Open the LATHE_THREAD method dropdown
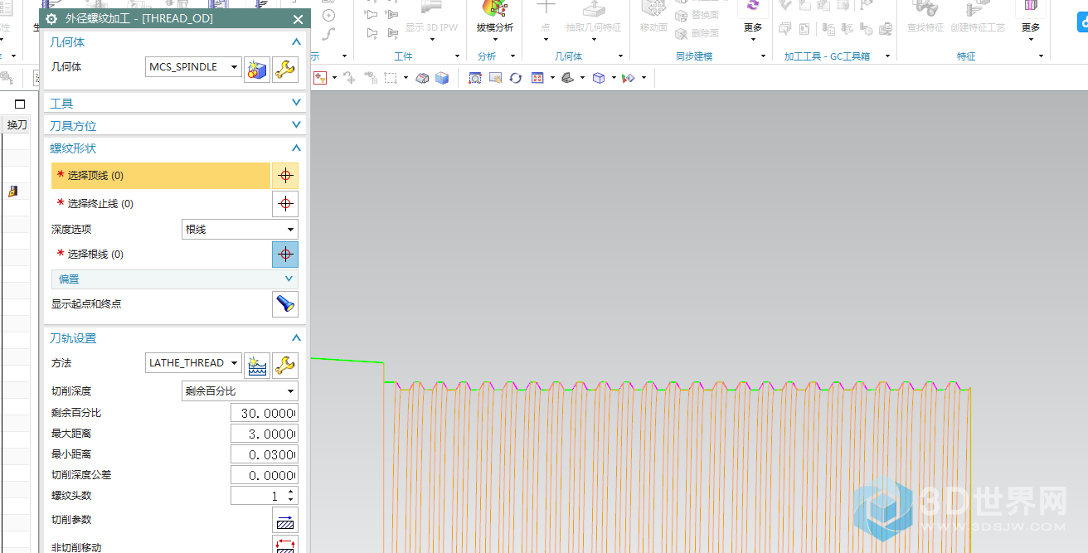This screenshot has width=1088, height=553. point(236,363)
